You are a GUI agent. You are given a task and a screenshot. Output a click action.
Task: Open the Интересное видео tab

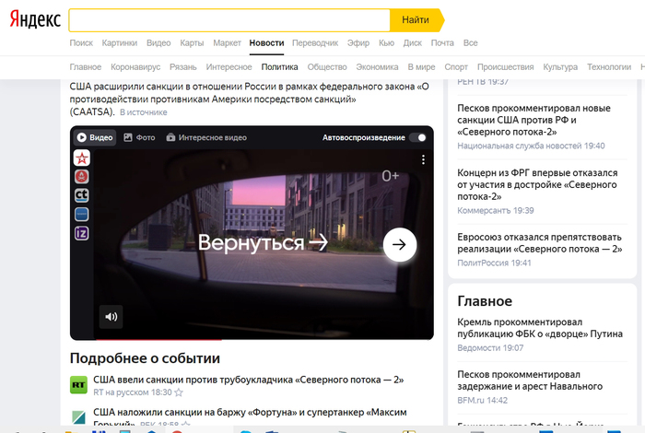(206, 137)
